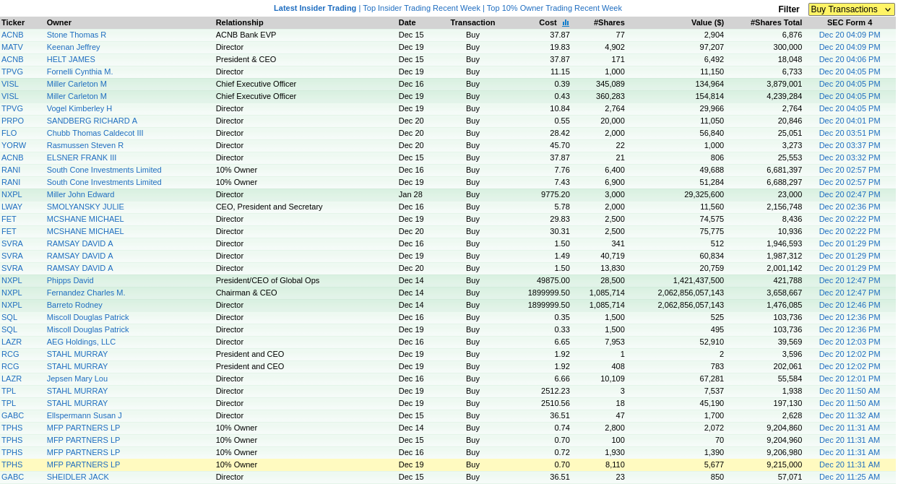This screenshot has height=484, width=898.
Task: Open owner Chubb Thomas Caldecot III
Action: (x=95, y=133)
